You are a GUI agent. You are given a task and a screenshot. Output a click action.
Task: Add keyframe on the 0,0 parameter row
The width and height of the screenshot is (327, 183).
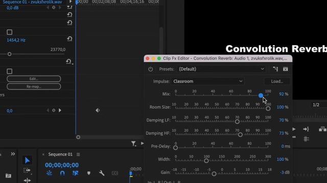tap(54, 110)
